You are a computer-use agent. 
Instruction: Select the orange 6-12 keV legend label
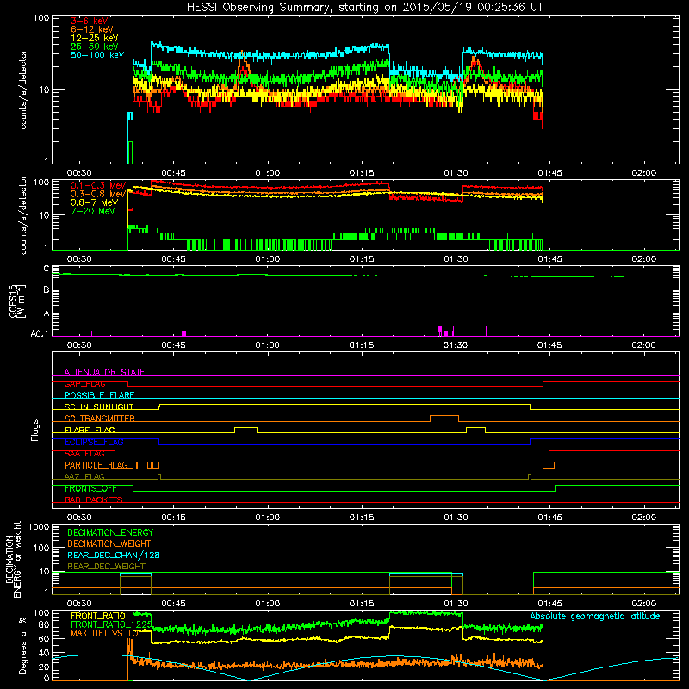pos(92,29)
